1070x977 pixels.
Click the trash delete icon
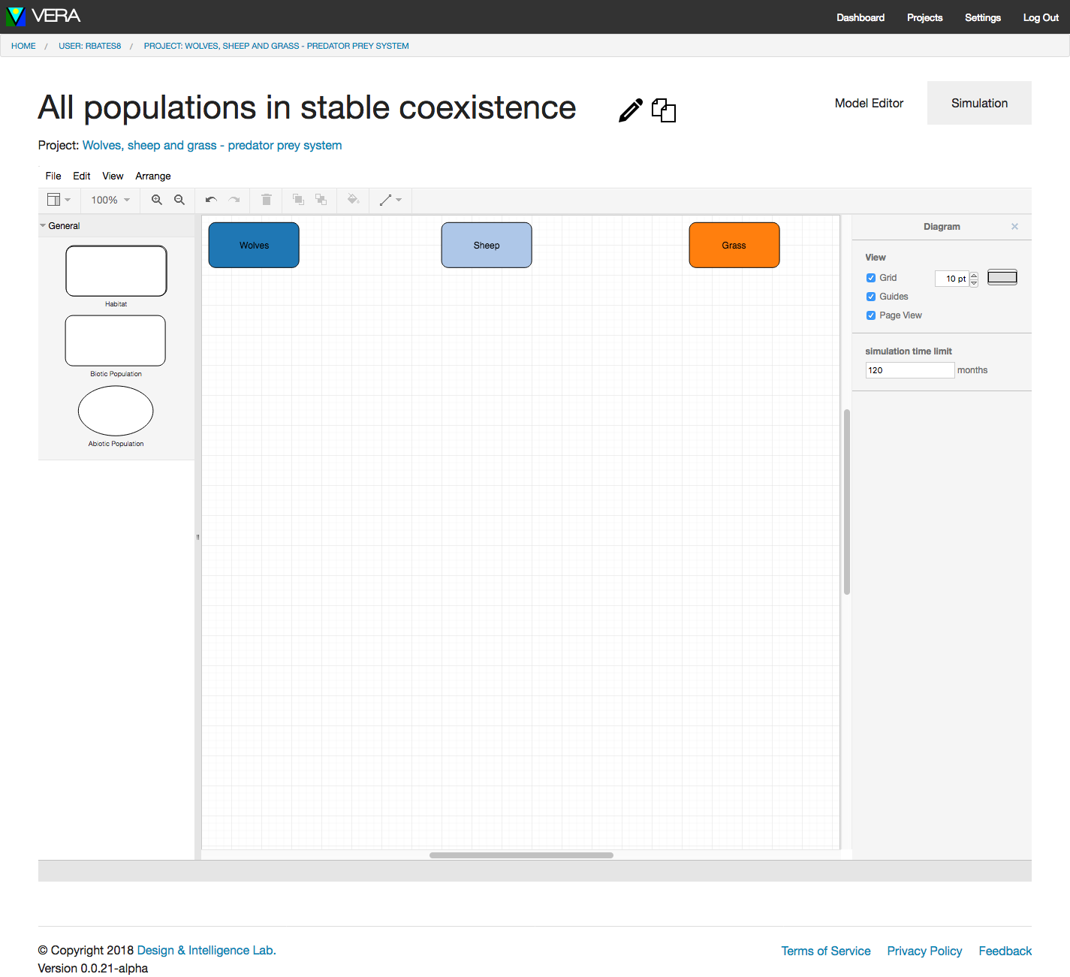[266, 200]
